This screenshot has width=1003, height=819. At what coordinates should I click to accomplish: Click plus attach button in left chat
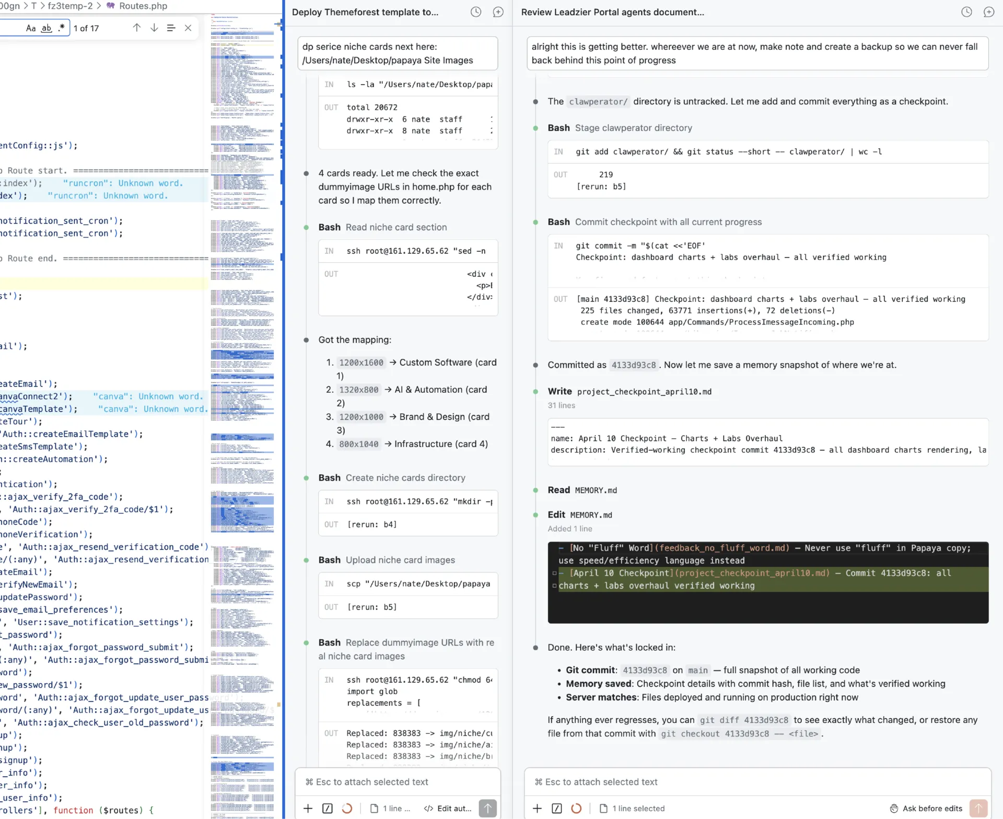(x=308, y=808)
